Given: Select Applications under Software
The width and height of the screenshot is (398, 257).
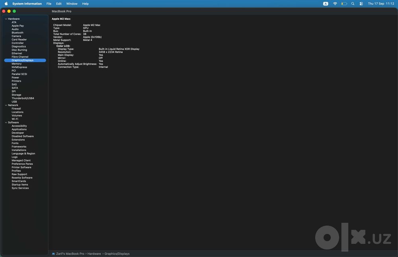Looking at the screenshot, I should [x=19, y=129].
